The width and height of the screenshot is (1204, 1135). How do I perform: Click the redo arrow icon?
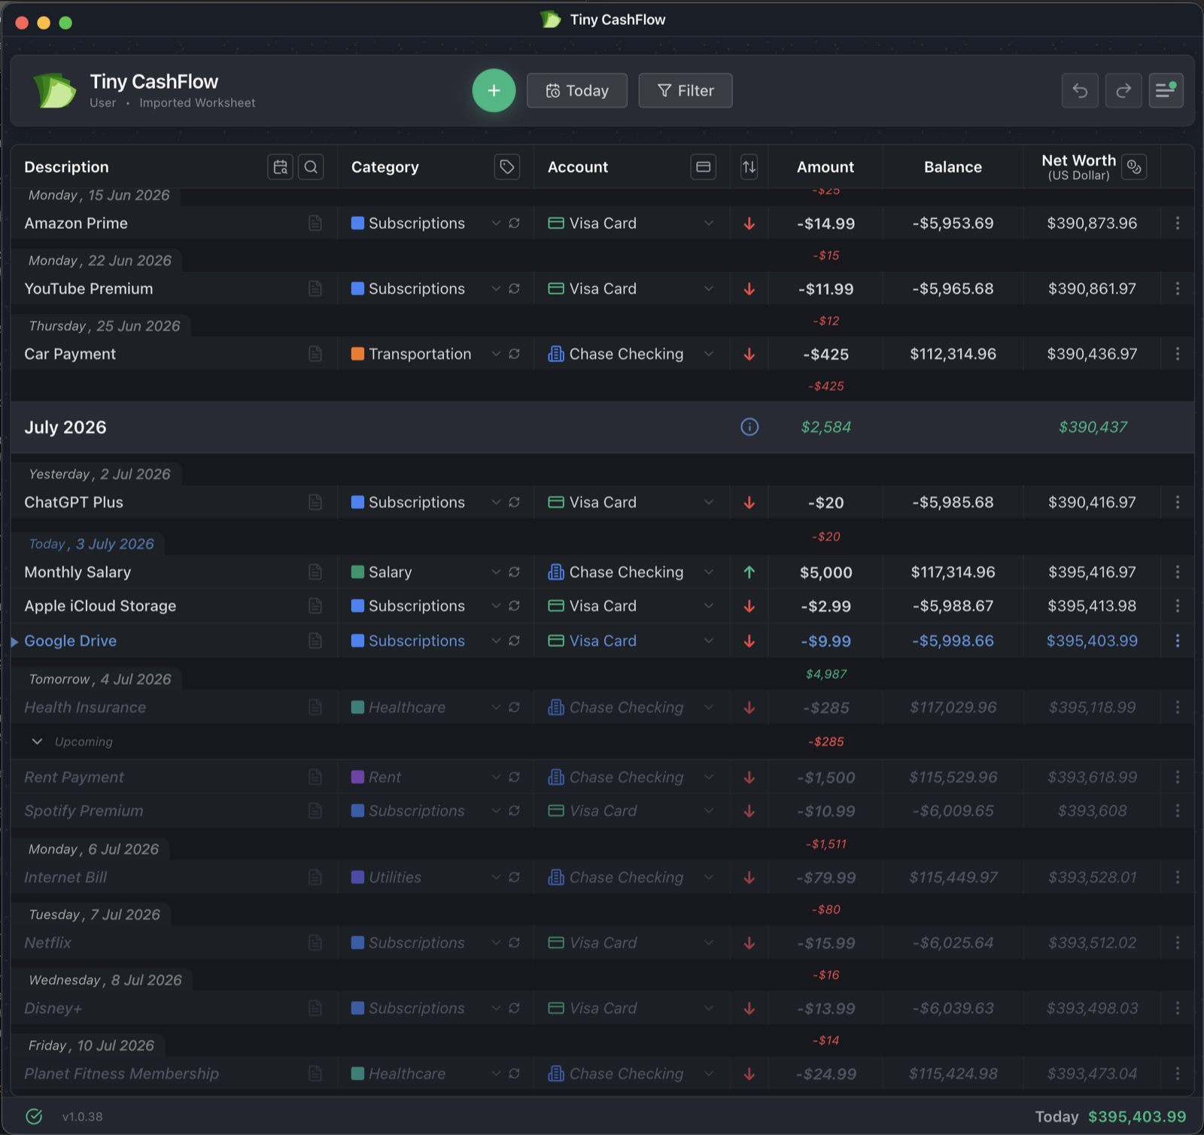(1123, 90)
